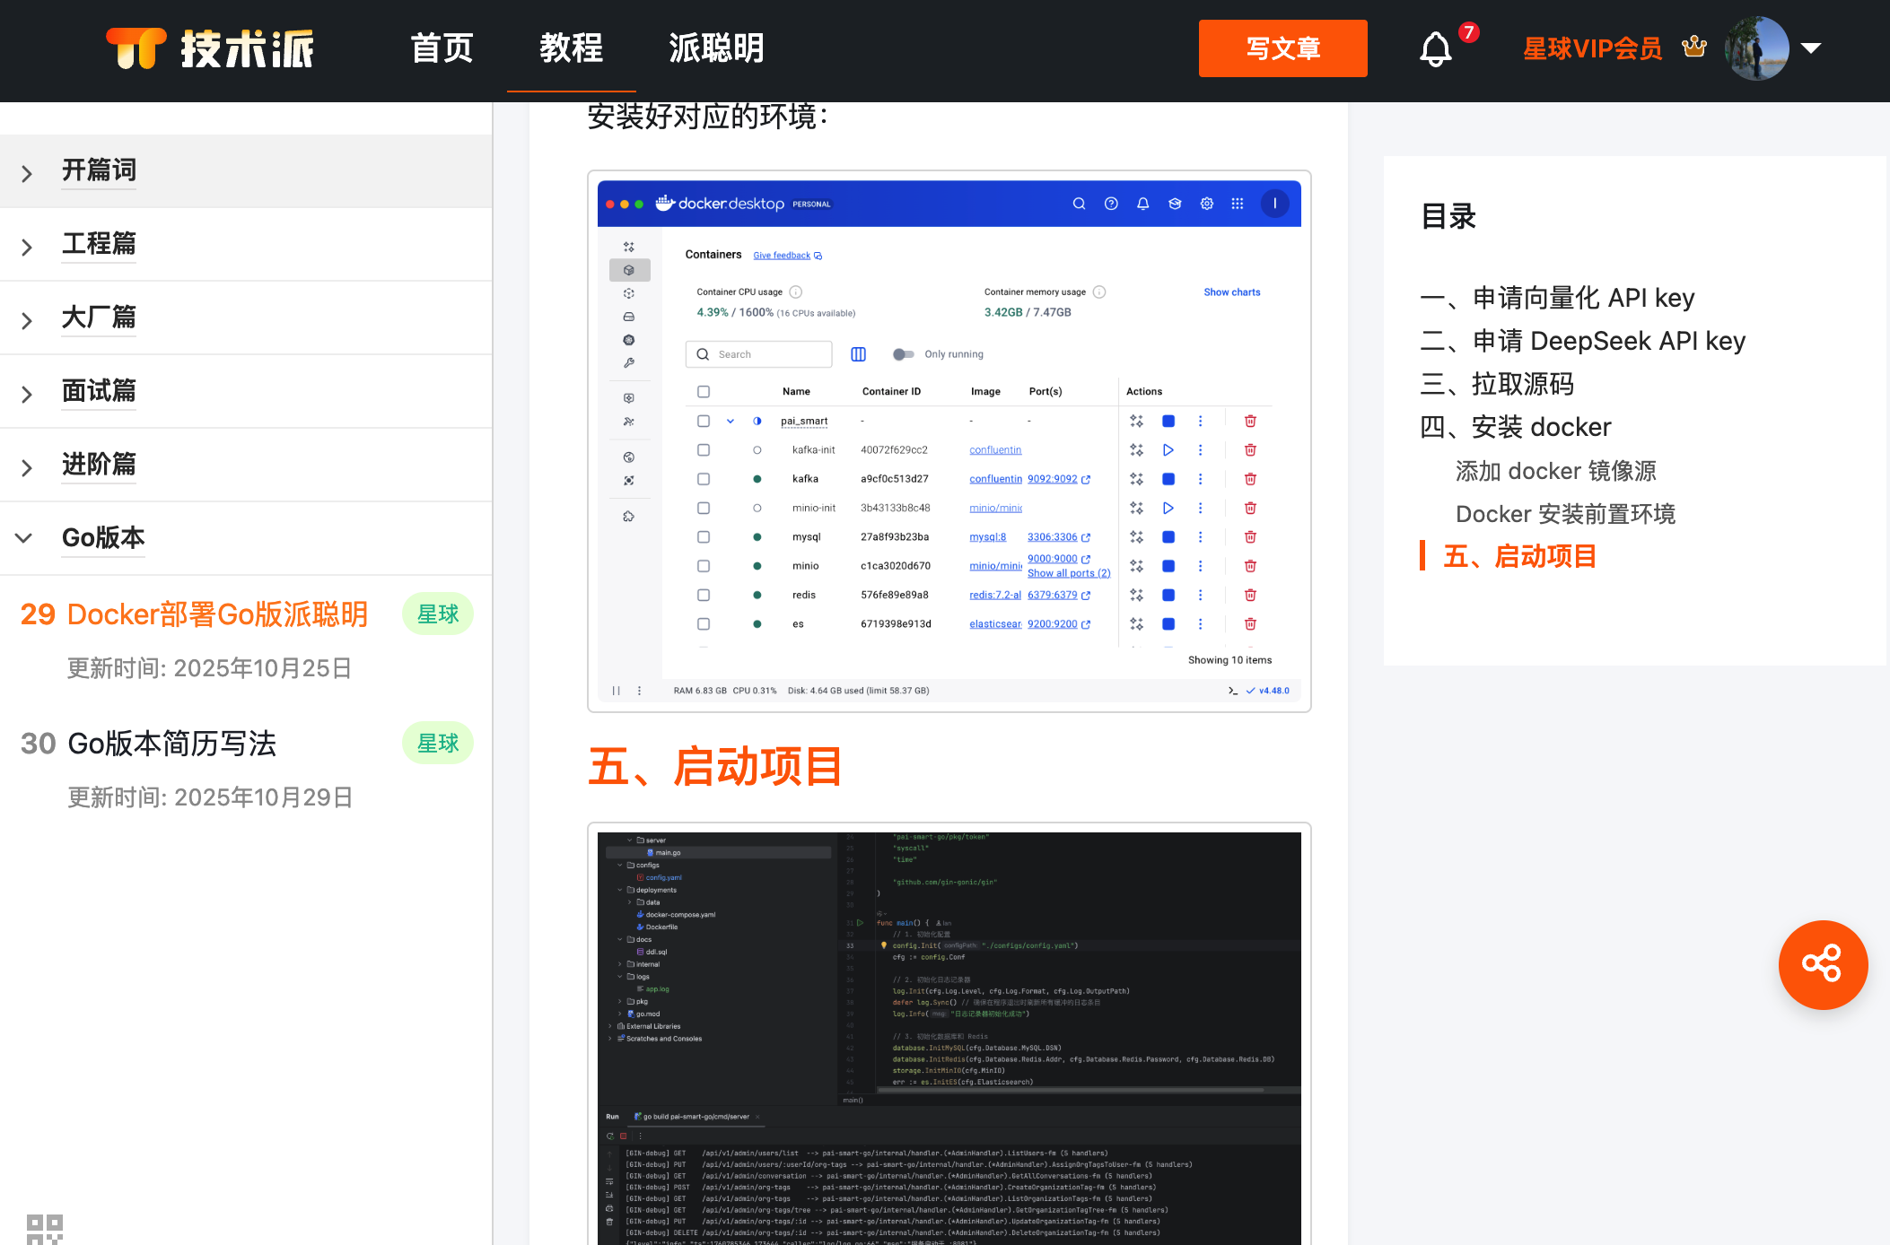Click the crown icon beside 星球VIP会员

pyautogui.click(x=1694, y=47)
